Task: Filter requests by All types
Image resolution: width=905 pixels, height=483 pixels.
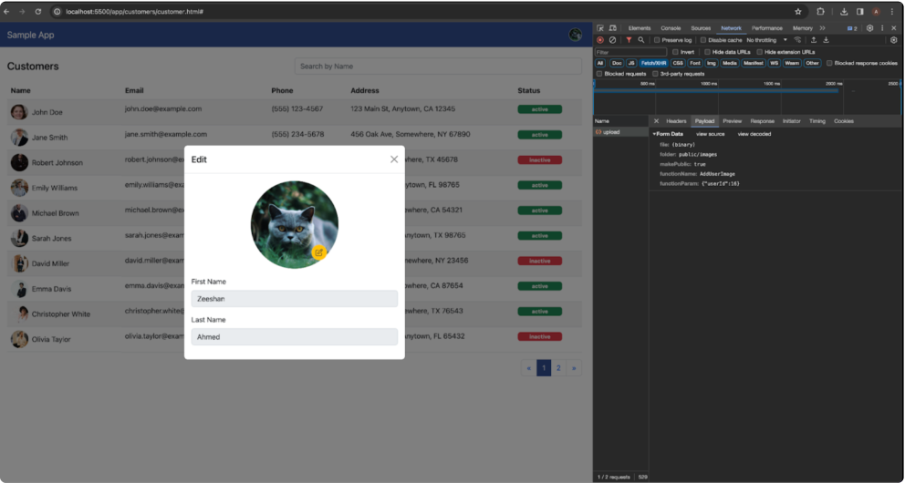Action: pos(600,63)
